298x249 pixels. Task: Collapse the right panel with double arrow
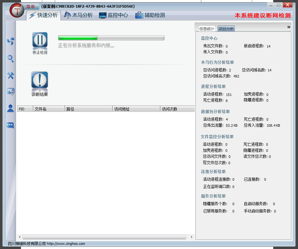289,27
